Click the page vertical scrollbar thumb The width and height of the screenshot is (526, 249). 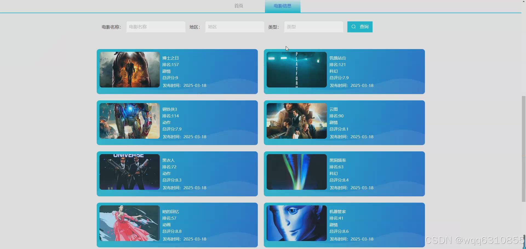(524, 149)
